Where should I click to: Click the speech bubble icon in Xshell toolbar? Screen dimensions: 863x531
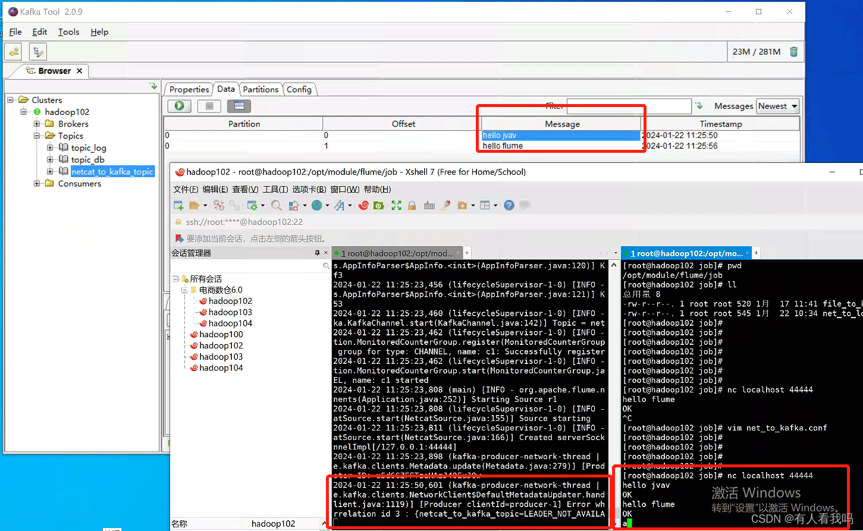pos(525,205)
